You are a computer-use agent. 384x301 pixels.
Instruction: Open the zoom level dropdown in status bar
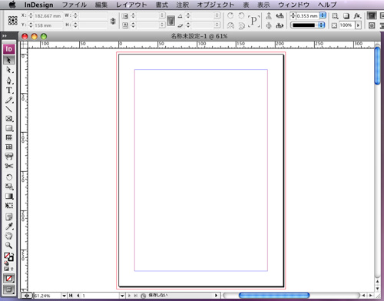point(64,296)
